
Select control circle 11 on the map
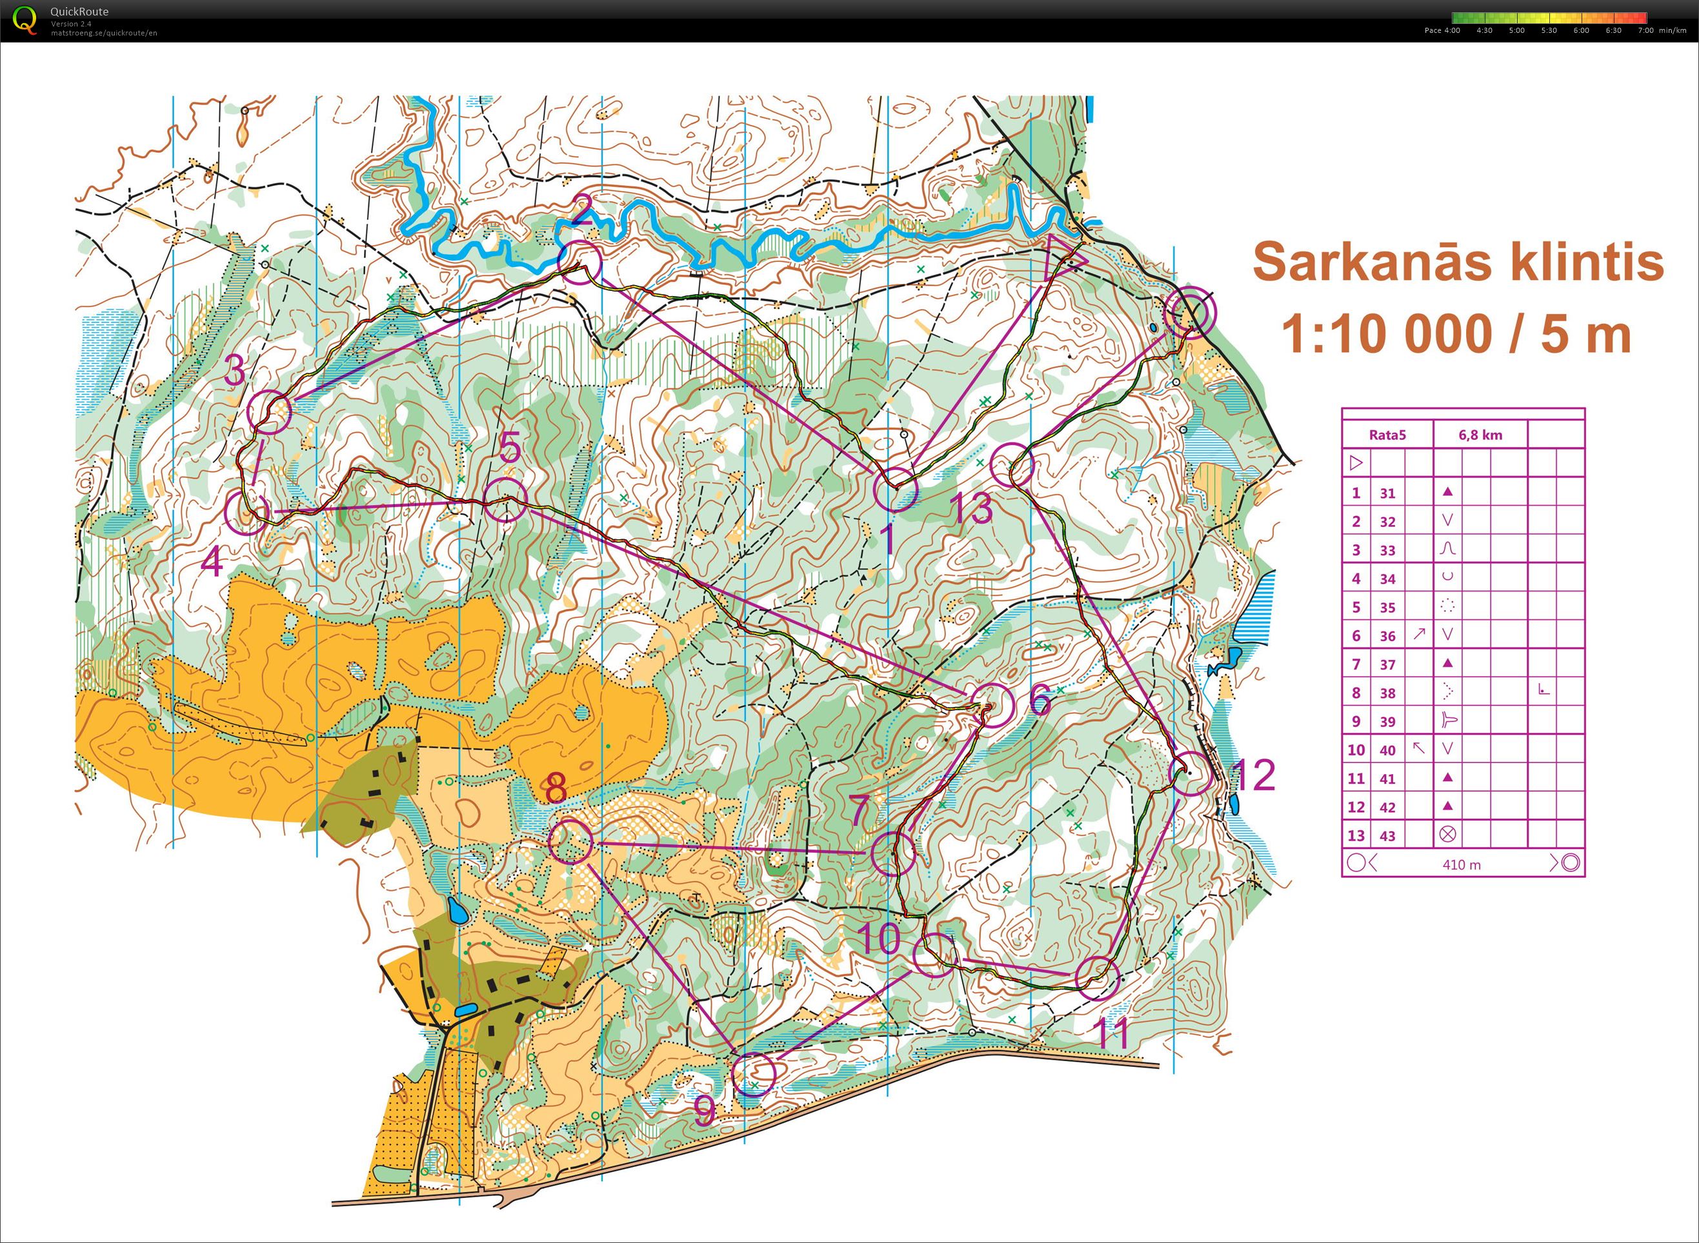coord(1096,978)
